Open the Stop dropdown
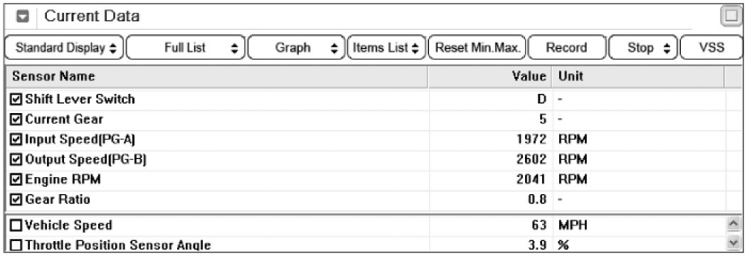 point(642,48)
